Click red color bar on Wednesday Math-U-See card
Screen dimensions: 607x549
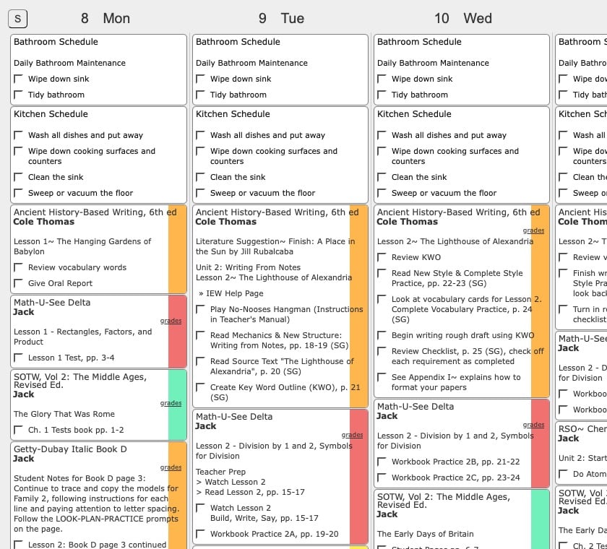(x=540, y=444)
